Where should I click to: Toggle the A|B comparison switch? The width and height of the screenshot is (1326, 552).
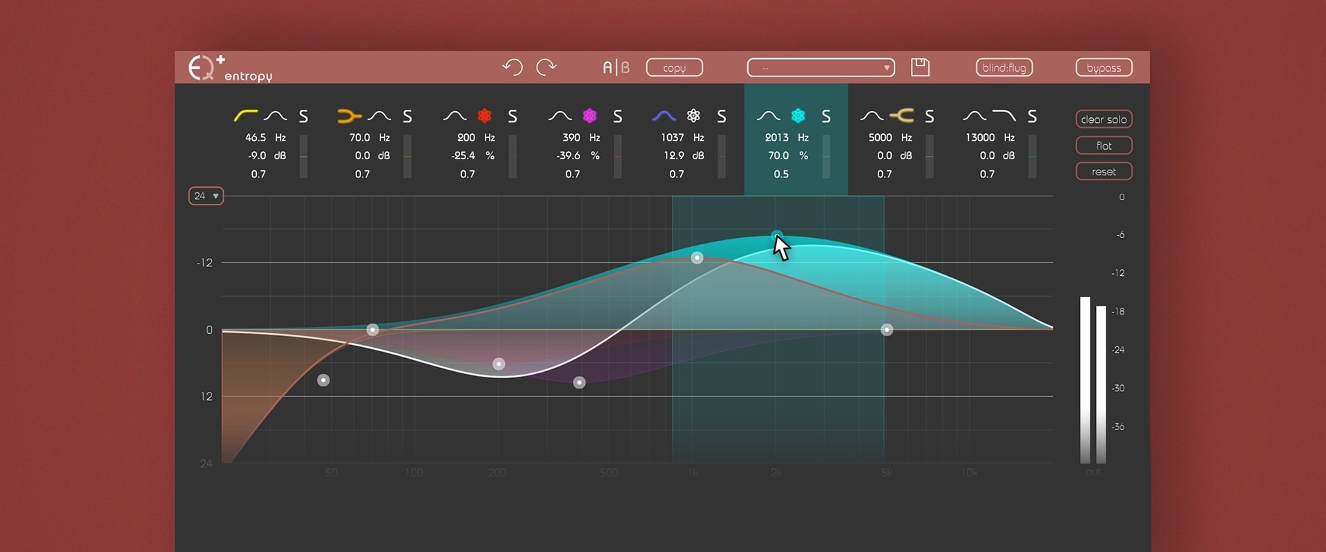(x=616, y=68)
